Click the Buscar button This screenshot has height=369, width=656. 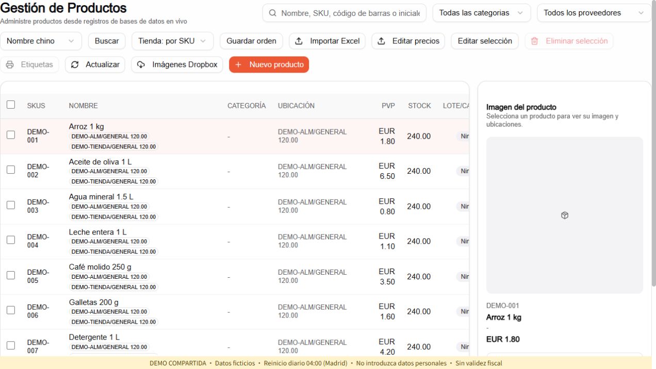click(107, 41)
